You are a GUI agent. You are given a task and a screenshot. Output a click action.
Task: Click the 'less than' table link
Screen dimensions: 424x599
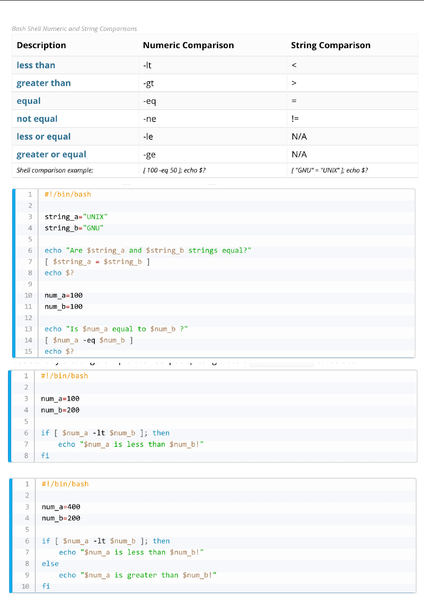tap(36, 65)
